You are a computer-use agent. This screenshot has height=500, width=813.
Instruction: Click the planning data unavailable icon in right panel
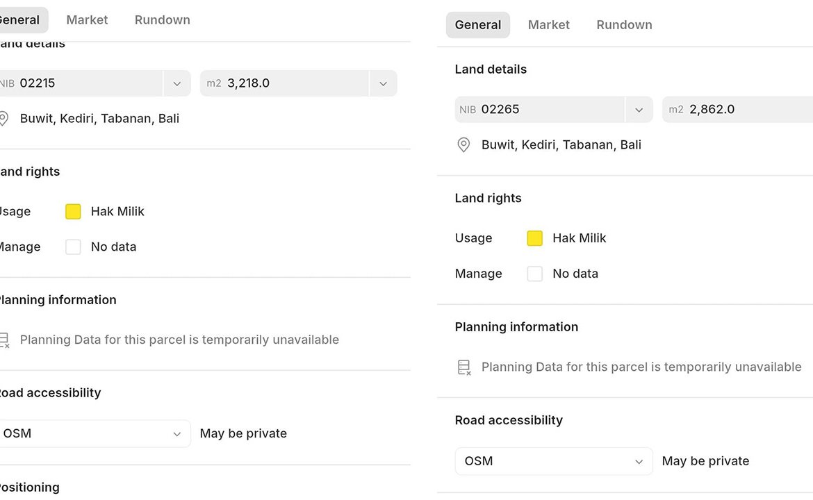point(464,367)
